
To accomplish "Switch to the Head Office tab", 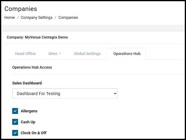I will (25, 54).
